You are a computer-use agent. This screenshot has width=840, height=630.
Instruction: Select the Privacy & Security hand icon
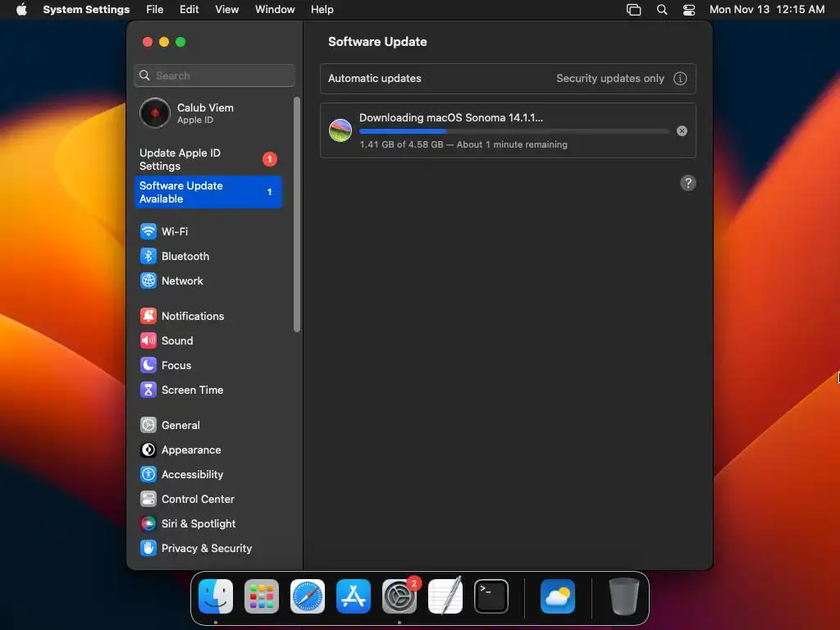coord(148,549)
